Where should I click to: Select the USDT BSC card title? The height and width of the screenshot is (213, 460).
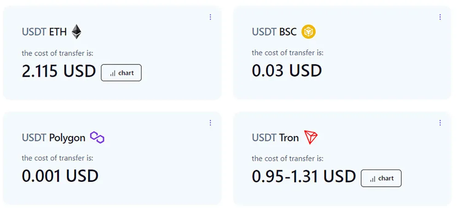[x=274, y=31]
